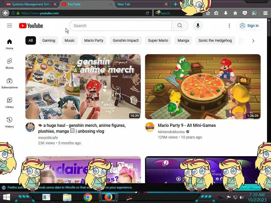Image resolution: width=271 pixels, height=203 pixels.
Task: Click the green padlock site security icon
Action: (x=18, y=13)
